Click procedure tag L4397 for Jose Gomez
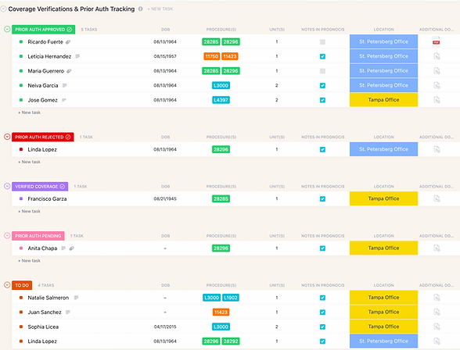This screenshot has width=460, height=350. (x=221, y=100)
